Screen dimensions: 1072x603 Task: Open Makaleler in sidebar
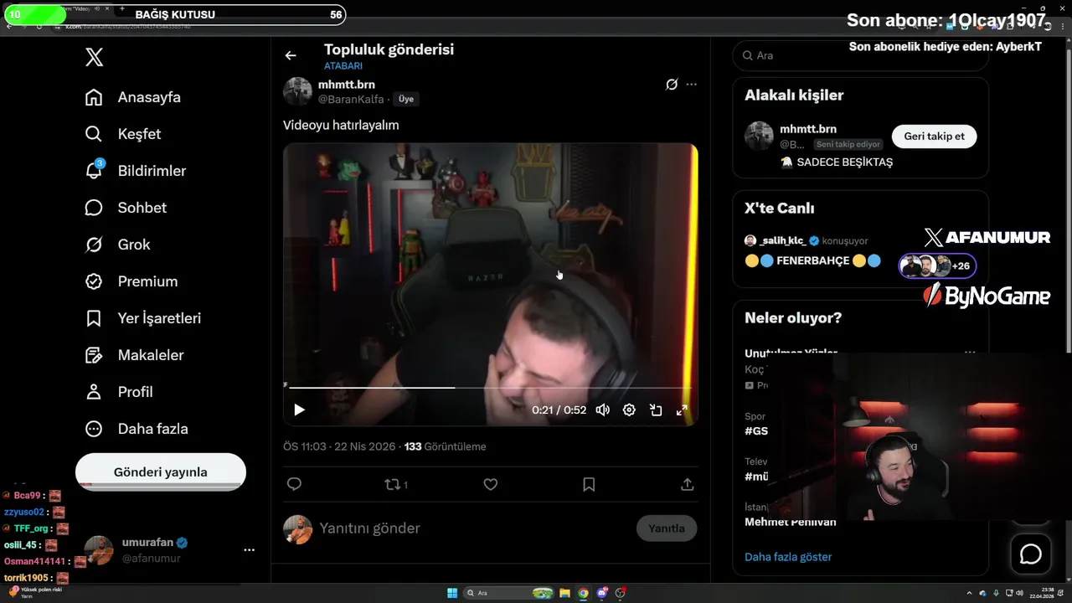click(x=134, y=355)
